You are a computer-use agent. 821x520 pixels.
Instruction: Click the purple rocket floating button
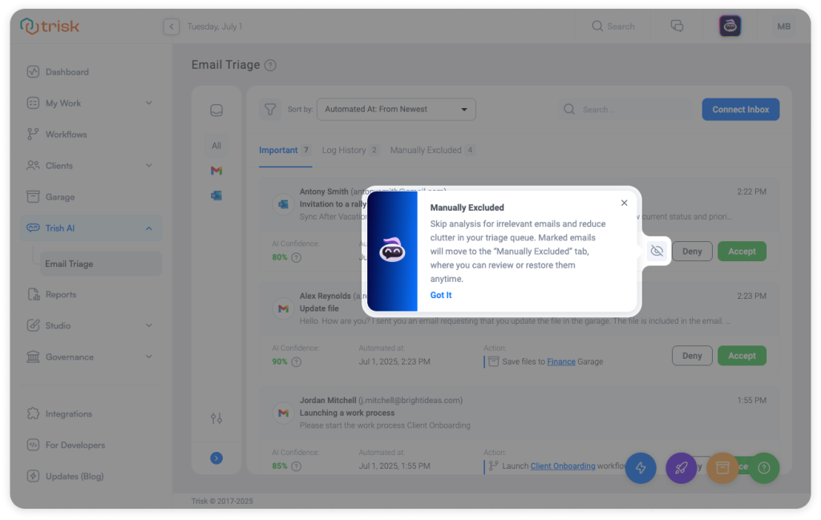click(681, 468)
